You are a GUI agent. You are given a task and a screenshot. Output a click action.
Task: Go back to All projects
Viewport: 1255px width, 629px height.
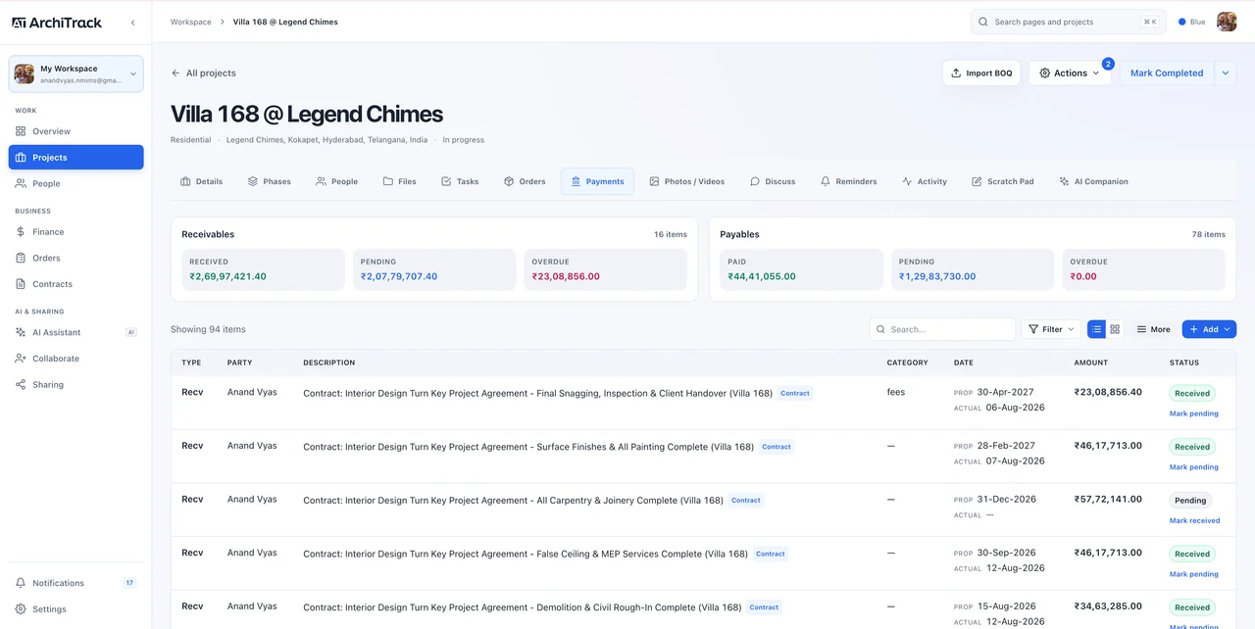203,73
